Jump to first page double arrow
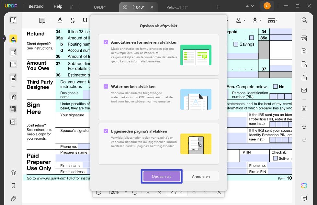317x205 pixels. click(159, 192)
